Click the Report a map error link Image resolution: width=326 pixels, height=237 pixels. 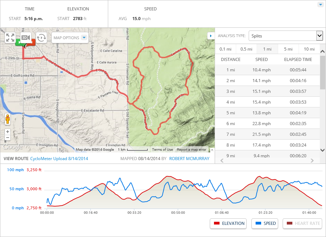pyautogui.click(x=191, y=150)
